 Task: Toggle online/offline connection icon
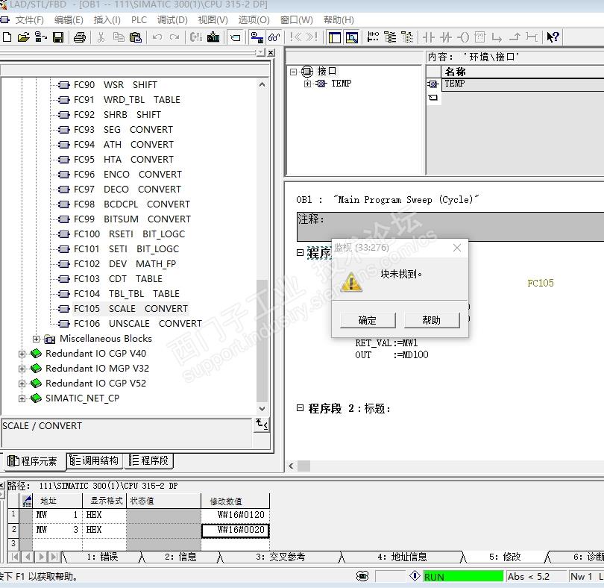(x=257, y=37)
